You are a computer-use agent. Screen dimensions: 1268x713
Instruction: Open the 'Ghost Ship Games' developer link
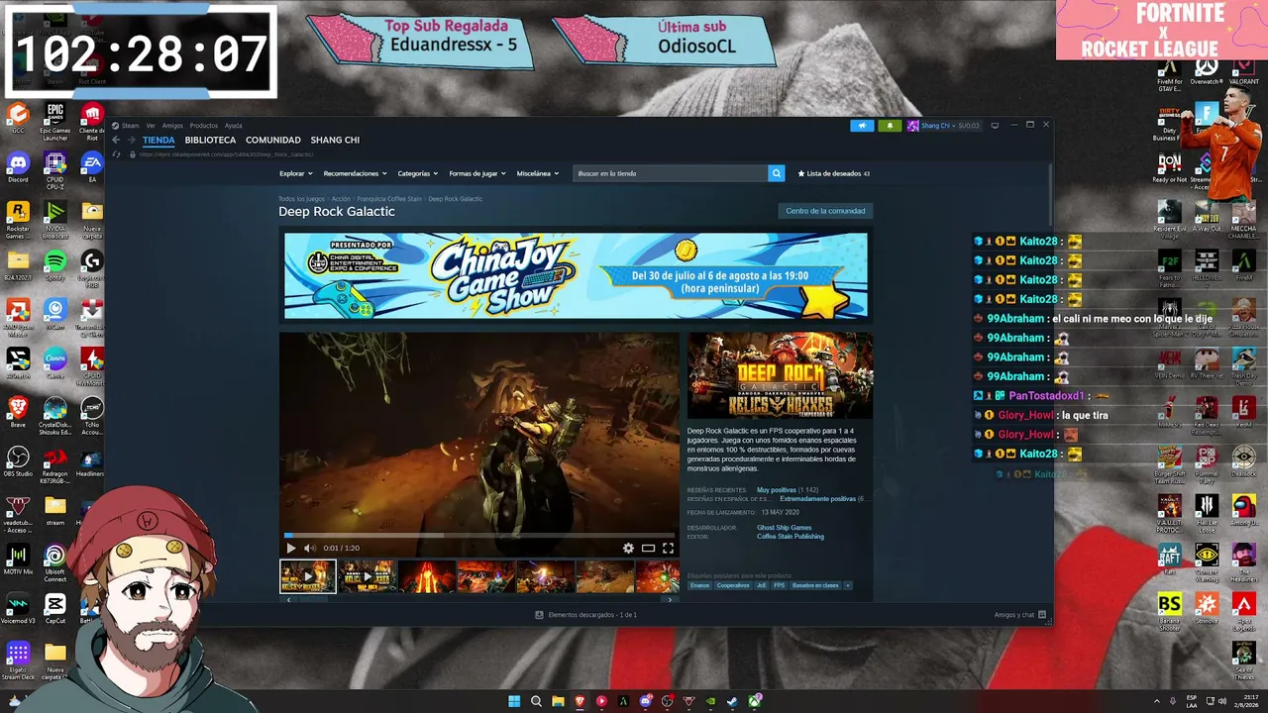click(x=785, y=528)
